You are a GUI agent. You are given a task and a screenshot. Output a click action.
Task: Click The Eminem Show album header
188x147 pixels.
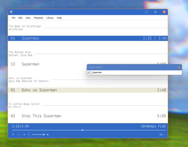(20, 52)
